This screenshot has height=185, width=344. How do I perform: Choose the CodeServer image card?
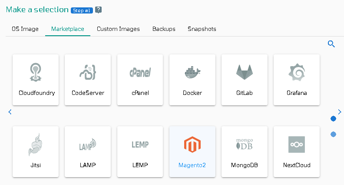pos(88,80)
